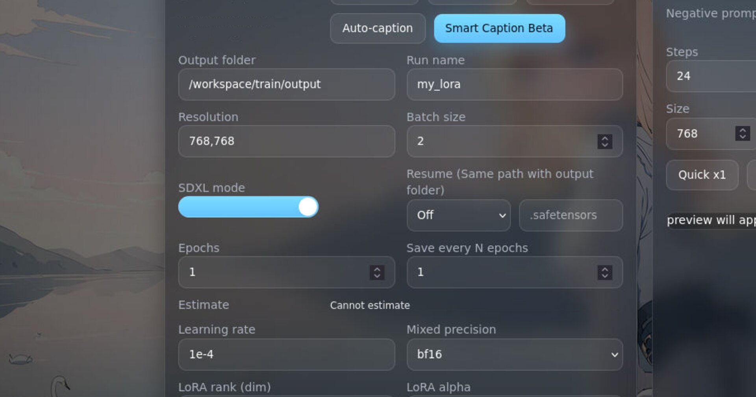The image size is (756, 397).
Task: Select the Run name field showing my_lora
Action: 514,85
